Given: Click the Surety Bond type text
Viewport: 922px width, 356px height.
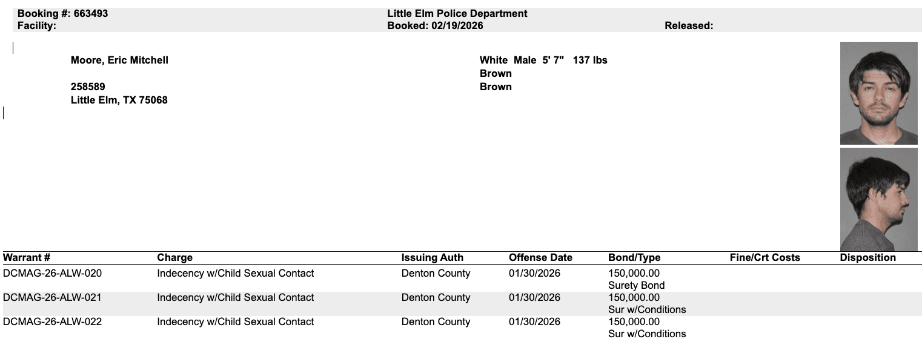Looking at the screenshot, I should coord(636,285).
